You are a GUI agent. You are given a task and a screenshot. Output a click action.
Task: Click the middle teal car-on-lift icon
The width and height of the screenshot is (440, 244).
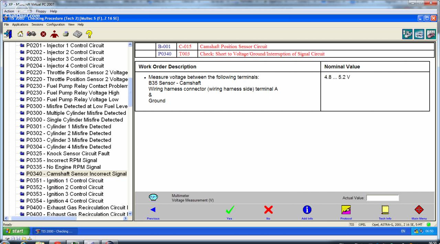pos(419,34)
